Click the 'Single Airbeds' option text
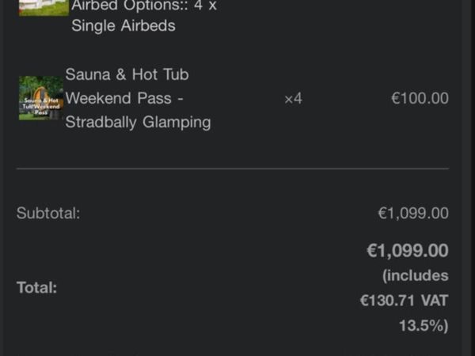 (x=123, y=25)
